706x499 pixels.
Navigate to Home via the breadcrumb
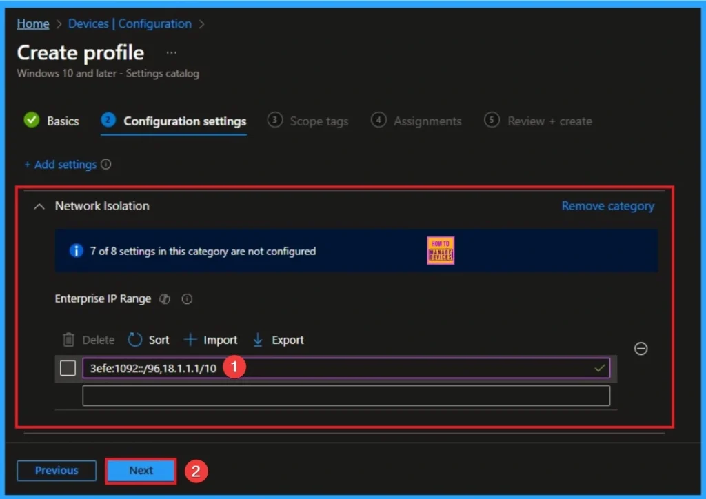click(x=32, y=23)
